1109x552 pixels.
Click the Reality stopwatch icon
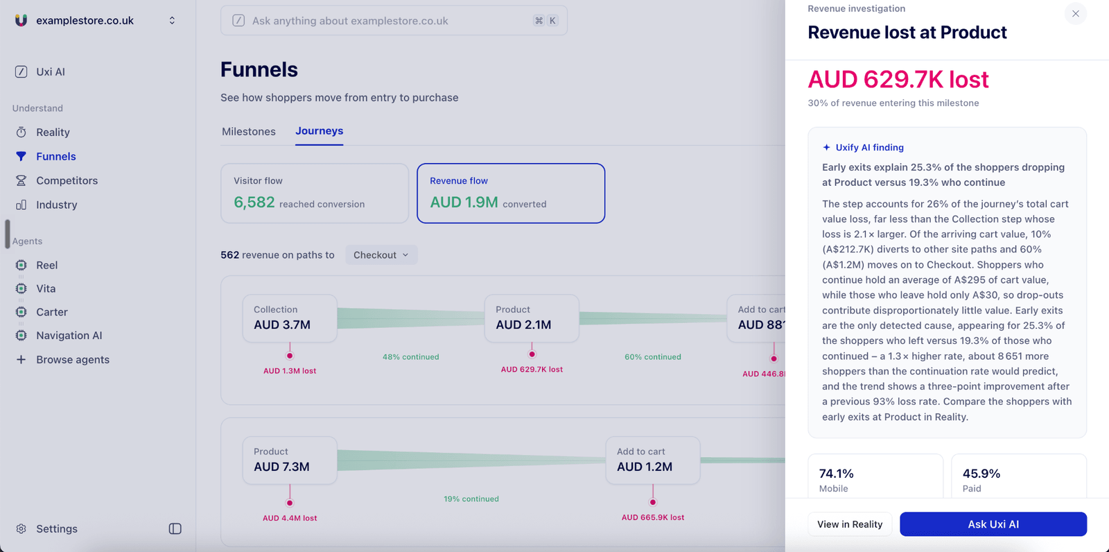point(21,132)
